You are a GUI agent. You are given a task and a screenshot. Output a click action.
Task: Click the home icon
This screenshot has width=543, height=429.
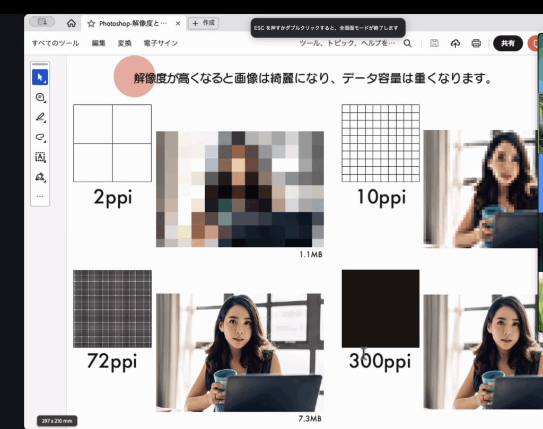click(x=71, y=23)
